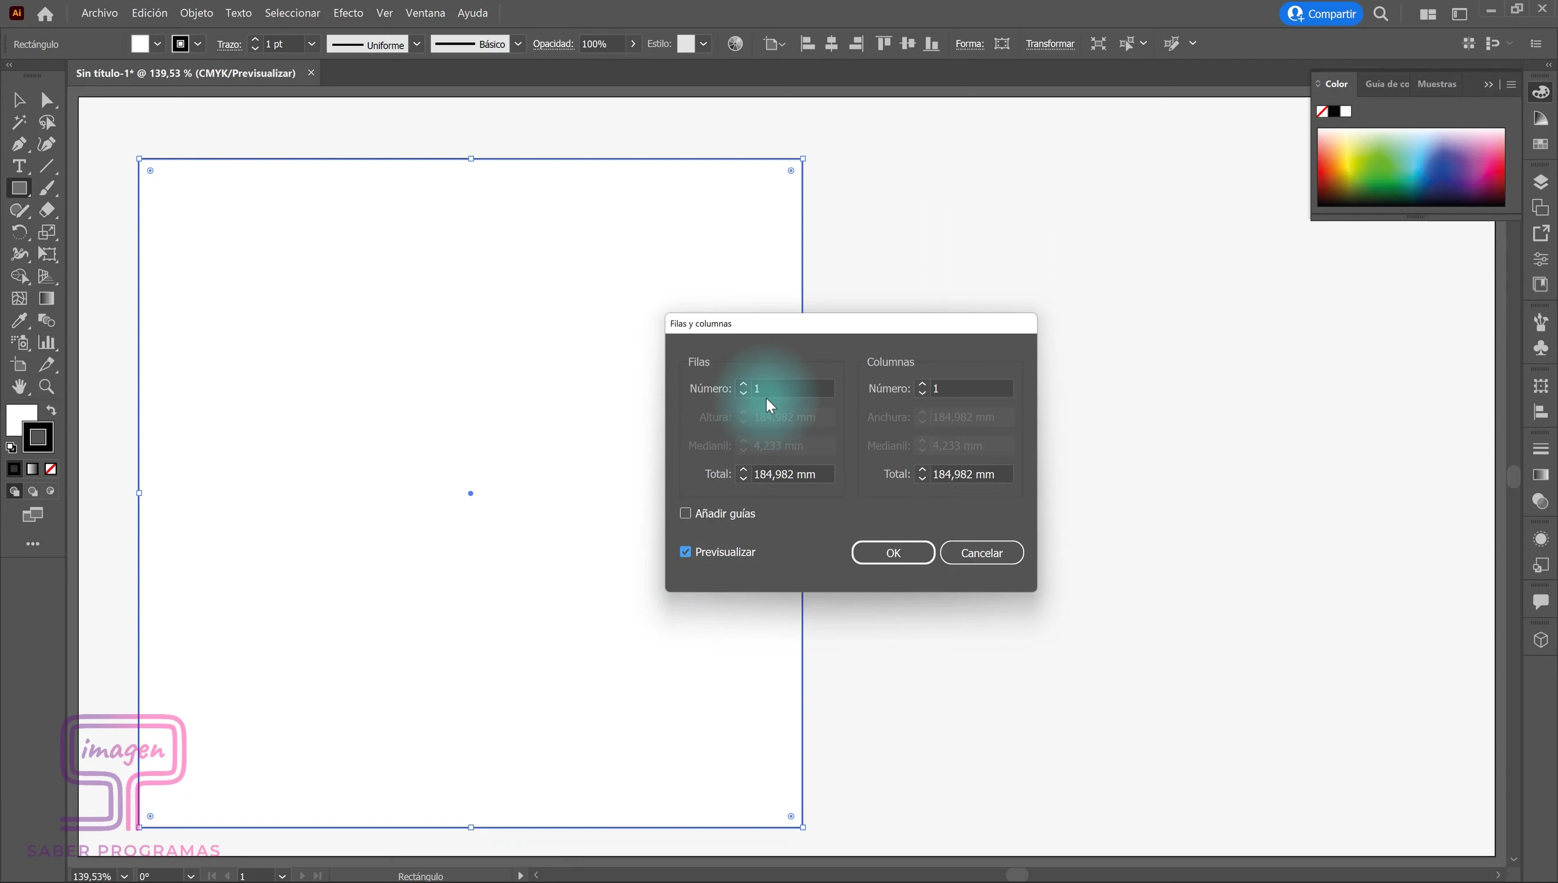Activate Draw Inside mode
This screenshot has height=883, width=1558.
click(51, 491)
